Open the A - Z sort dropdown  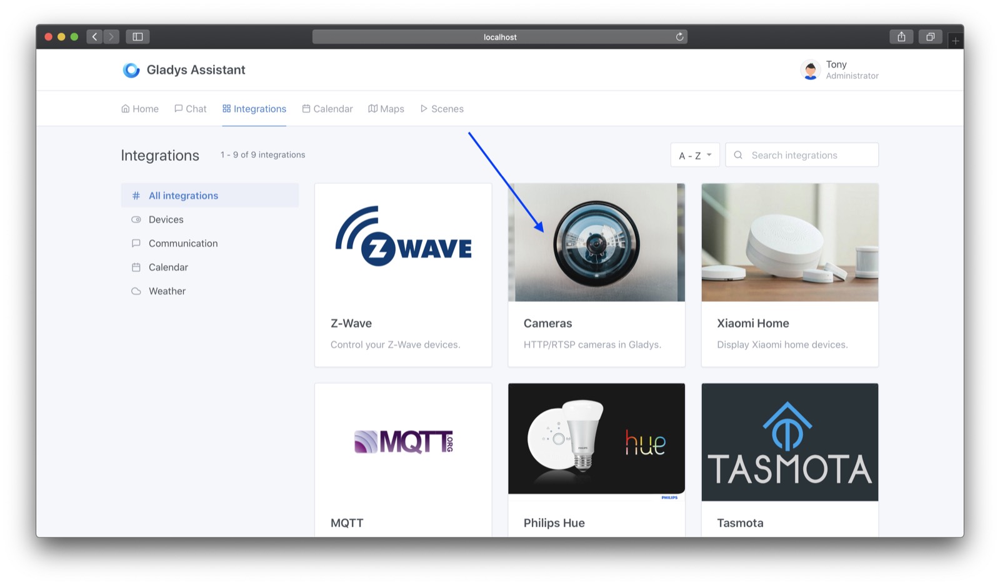click(694, 155)
